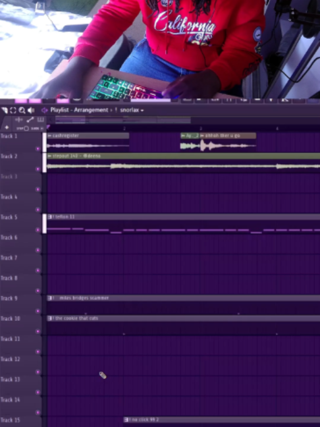Image resolution: width=320 pixels, height=427 pixels.
Task: Toggle the Track 6 mute dot
Action: coord(38,250)
